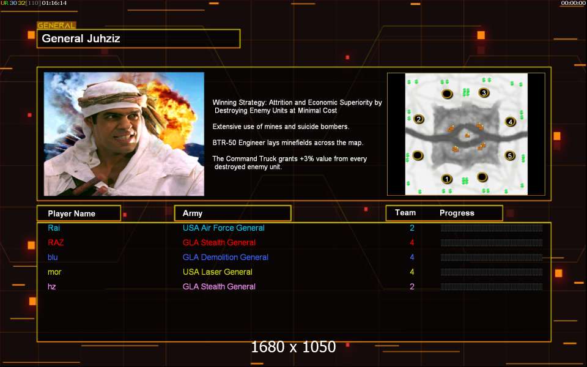
Task: Click hz's loading progress bar
Action: coord(492,287)
